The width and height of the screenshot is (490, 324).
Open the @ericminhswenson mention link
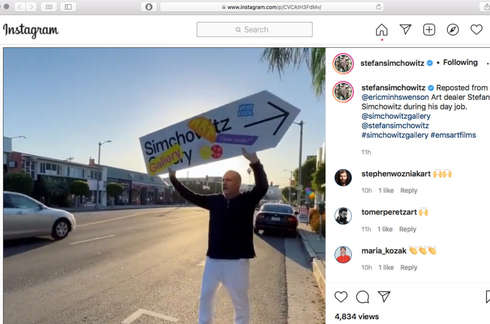click(395, 97)
